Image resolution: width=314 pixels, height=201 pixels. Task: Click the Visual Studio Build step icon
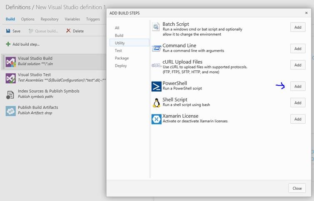pyautogui.click(x=10, y=62)
